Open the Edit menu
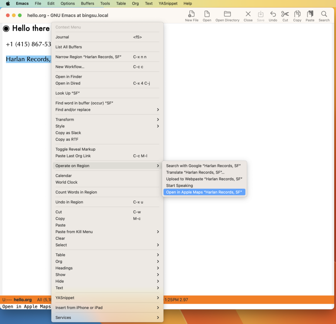The image size is (336, 324). coord(51,3)
